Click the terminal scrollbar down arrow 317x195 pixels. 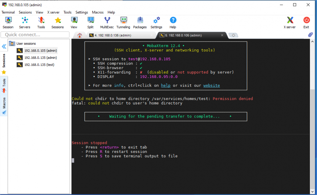312,192
